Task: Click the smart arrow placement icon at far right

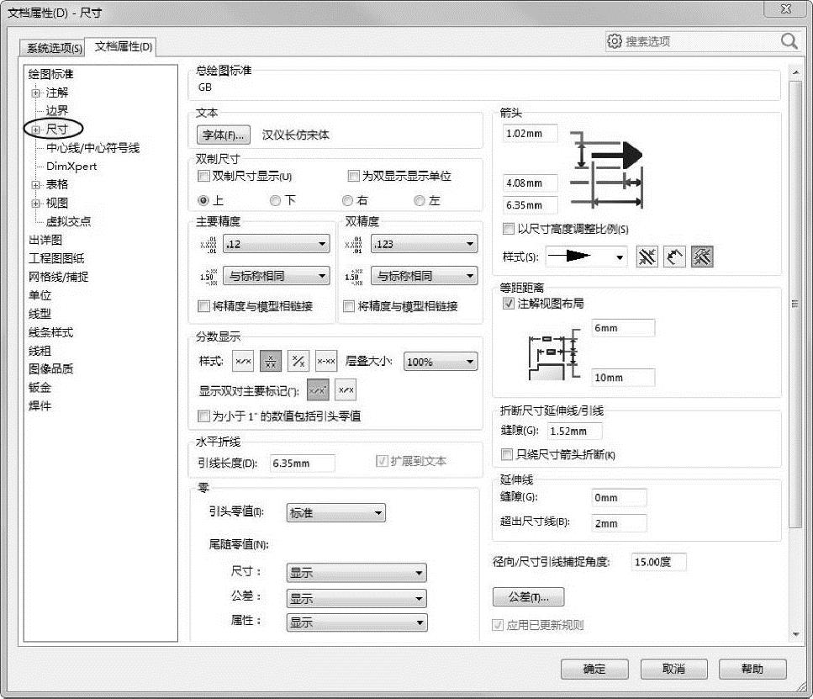Action: tap(702, 257)
